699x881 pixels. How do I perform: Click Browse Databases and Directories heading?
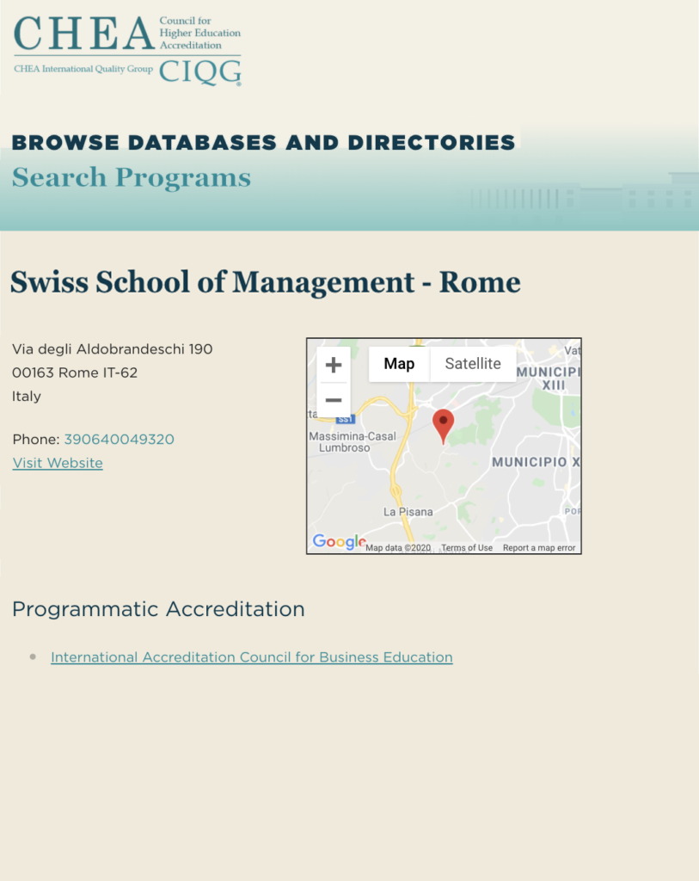coord(263,143)
